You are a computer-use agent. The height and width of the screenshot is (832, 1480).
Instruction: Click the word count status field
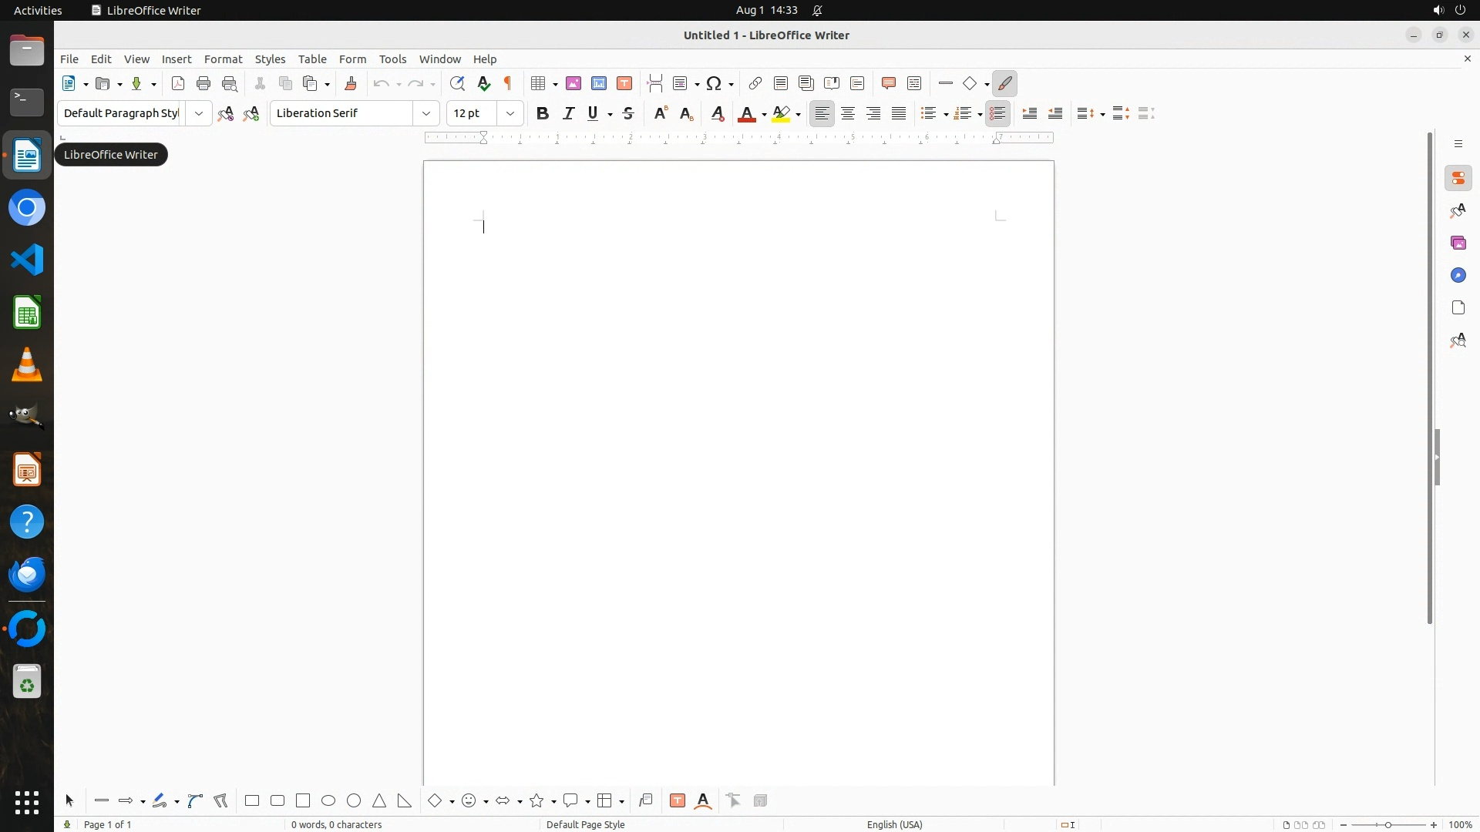click(337, 824)
